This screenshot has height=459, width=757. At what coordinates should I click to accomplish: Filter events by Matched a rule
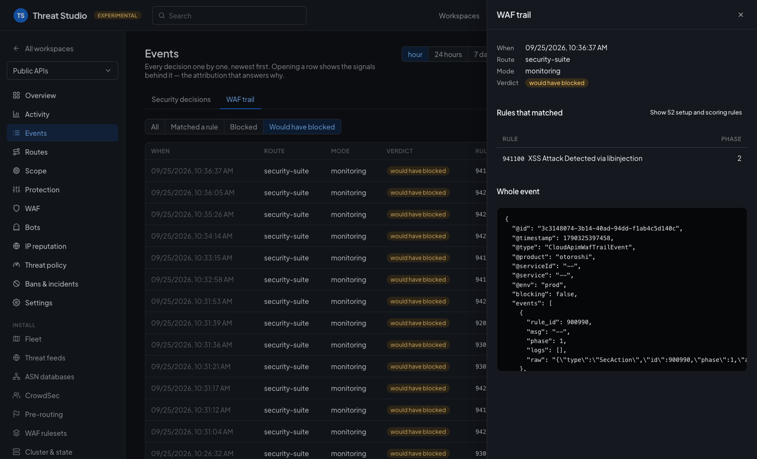tap(194, 127)
